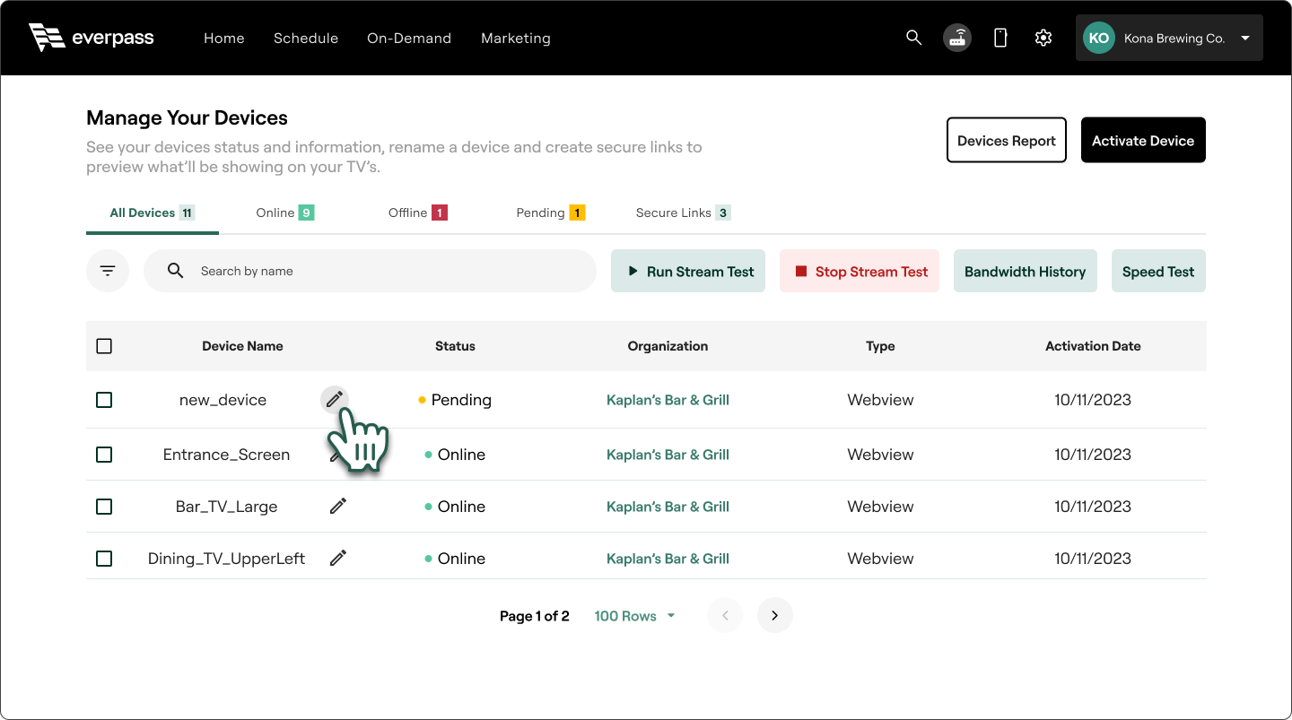The width and height of the screenshot is (1292, 720).
Task: Check the new_device row checkbox
Action: click(x=104, y=400)
